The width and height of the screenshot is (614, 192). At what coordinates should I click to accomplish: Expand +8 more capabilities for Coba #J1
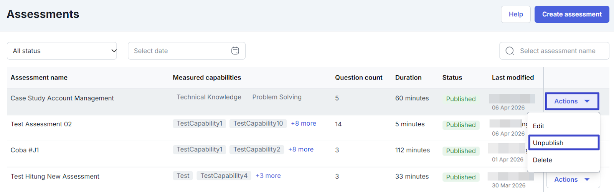301,150
